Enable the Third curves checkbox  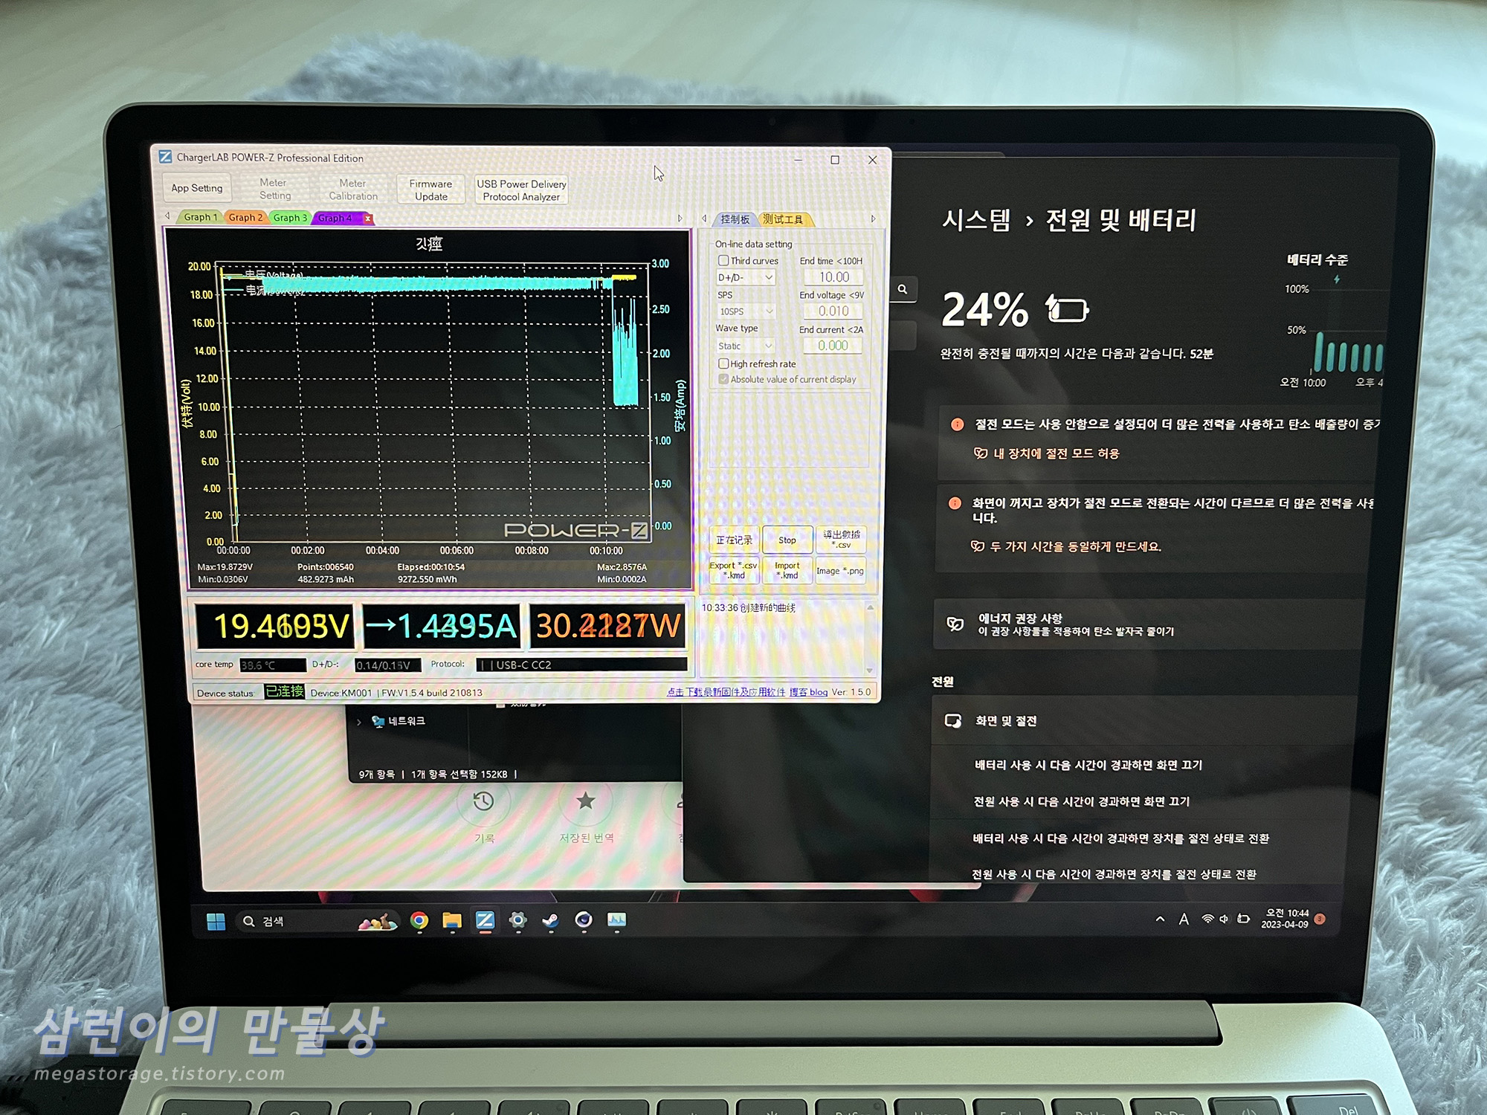point(723,260)
